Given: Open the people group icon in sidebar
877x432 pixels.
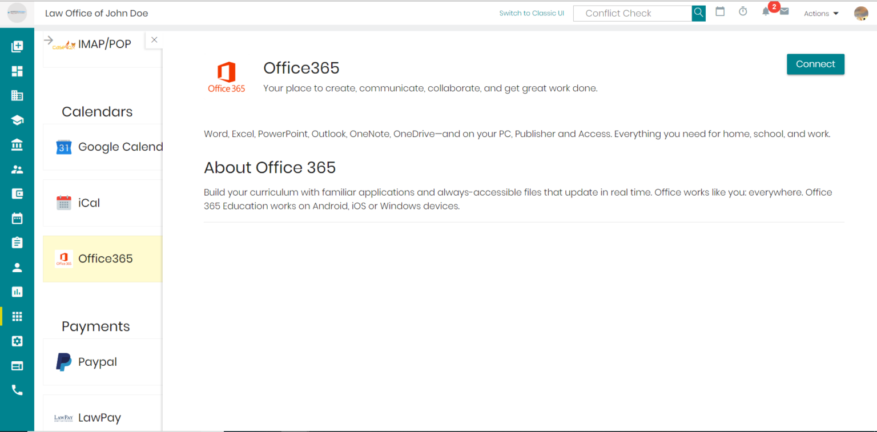Looking at the screenshot, I should (17, 169).
